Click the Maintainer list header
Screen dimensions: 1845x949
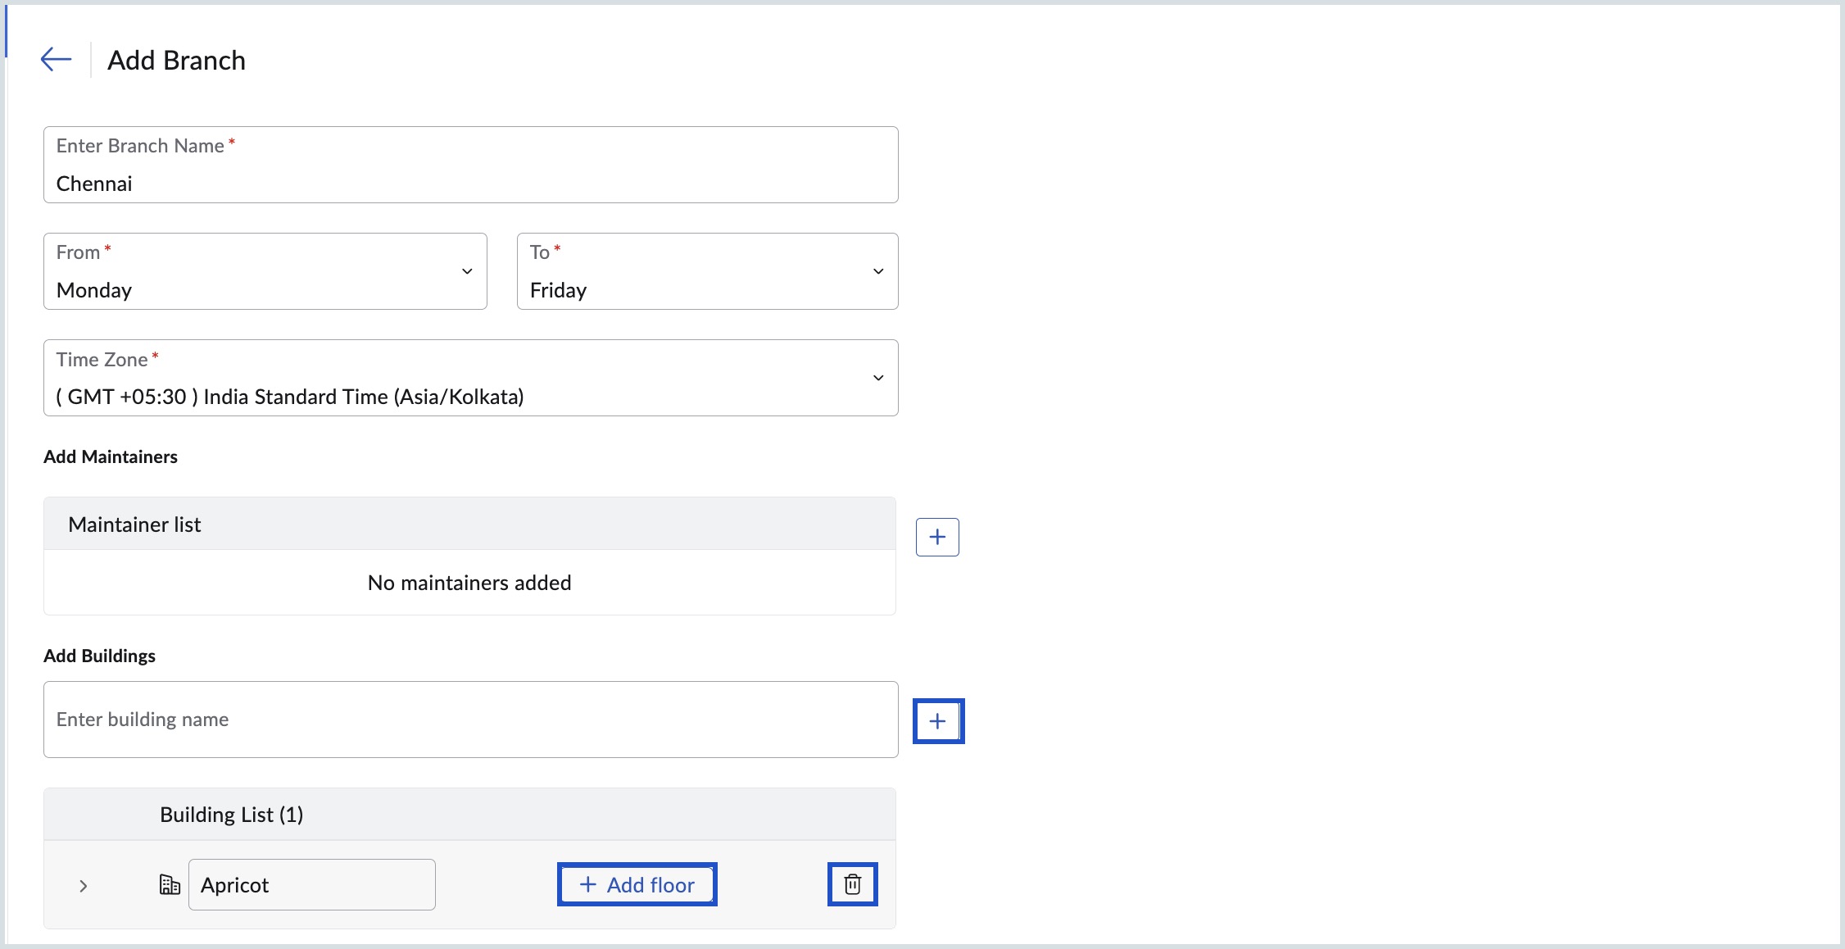135,524
